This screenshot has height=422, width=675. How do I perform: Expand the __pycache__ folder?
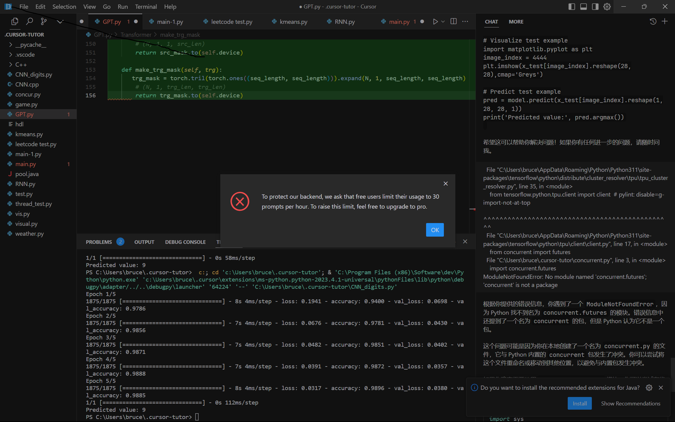point(30,45)
